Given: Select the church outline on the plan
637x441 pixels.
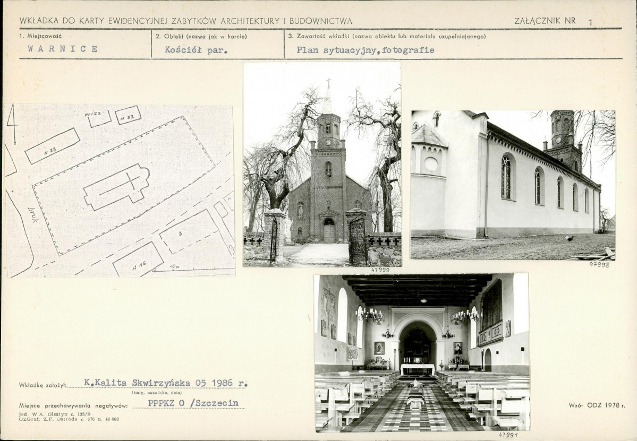Looking at the screenshot, I should (x=117, y=187).
